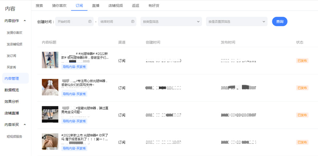Click the 渠道 column header
Screen dimensions: 318x156
[x=122, y=42]
